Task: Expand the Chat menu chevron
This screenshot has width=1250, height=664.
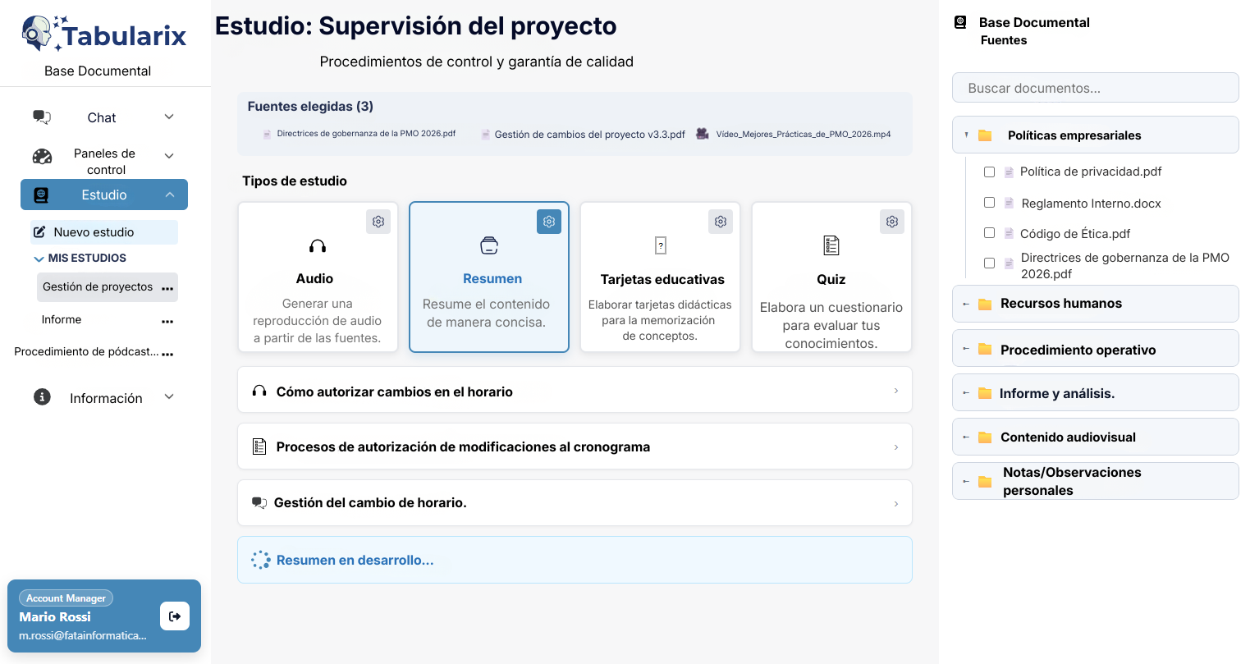Action: point(169,117)
